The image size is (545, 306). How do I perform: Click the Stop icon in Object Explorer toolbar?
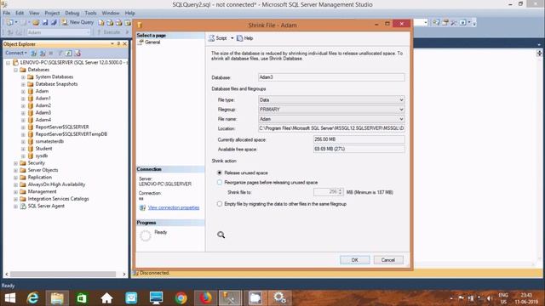pos(51,53)
